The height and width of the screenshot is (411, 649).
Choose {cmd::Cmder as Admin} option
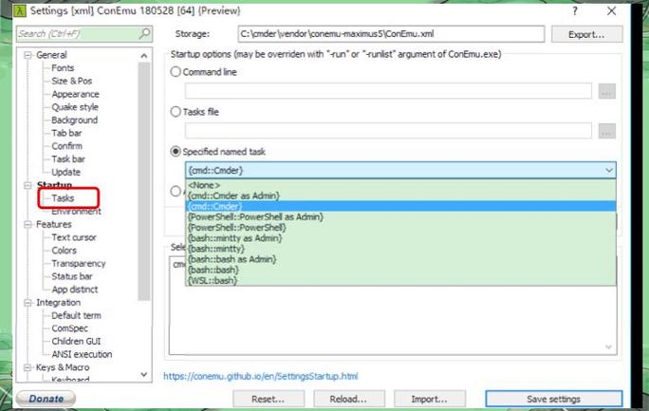[x=400, y=196]
